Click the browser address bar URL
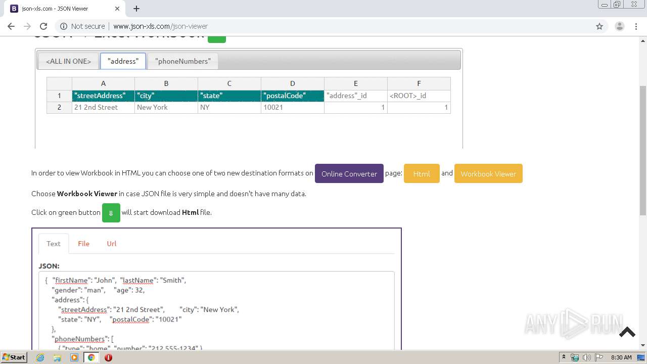This screenshot has height=364, width=647. (x=160, y=26)
